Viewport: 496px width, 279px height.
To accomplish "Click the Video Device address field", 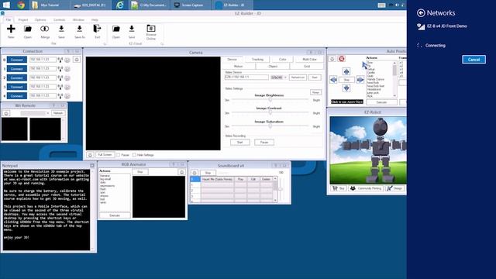I will pos(246,77).
